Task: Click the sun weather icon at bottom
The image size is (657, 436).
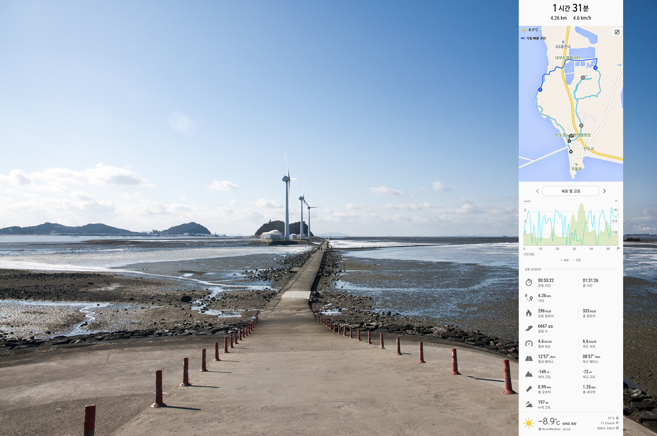Action: pyautogui.click(x=529, y=423)
